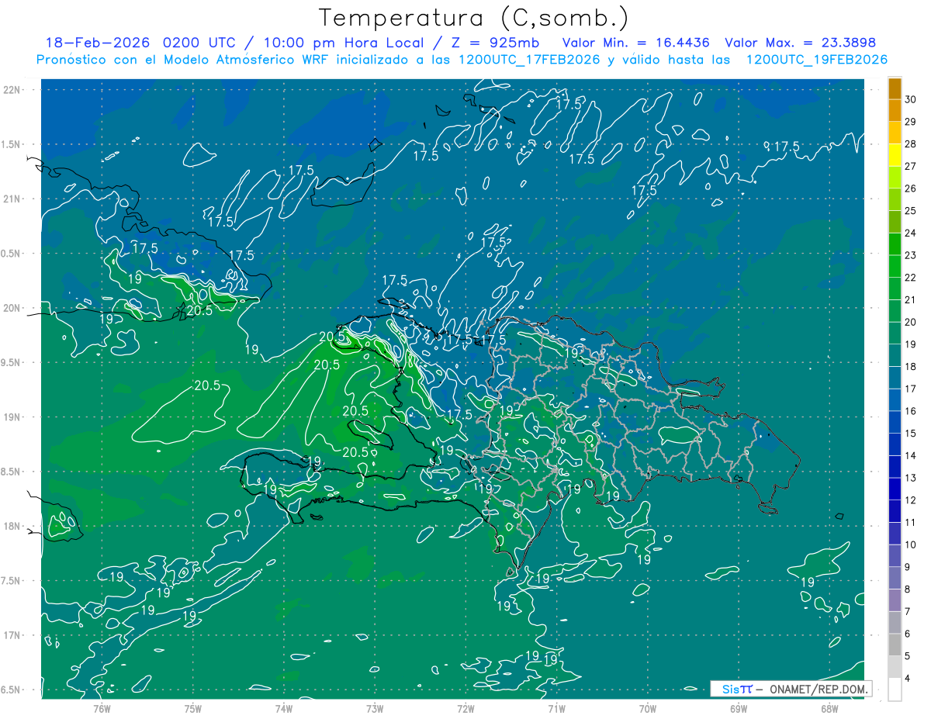Click the 'SisTT - ONAMET/REP.DOM.' credit label
This screenshot has height=719, width=931.
point(791,689)
